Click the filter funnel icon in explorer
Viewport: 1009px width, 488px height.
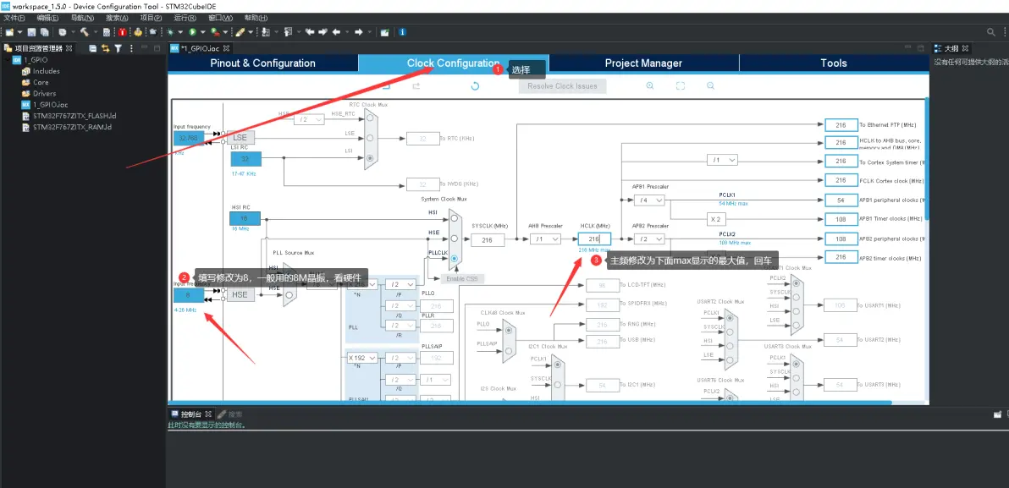[119, 48]
